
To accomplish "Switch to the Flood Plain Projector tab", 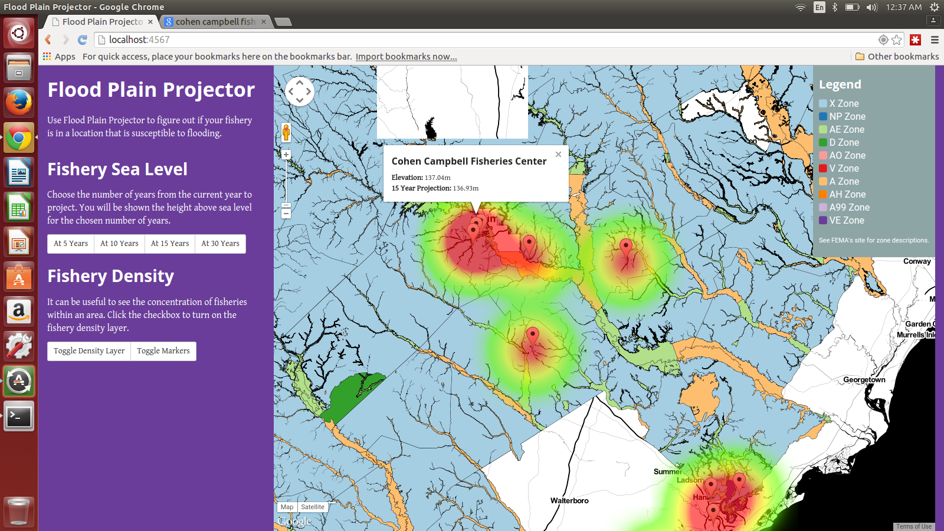I will pos(102,22).
